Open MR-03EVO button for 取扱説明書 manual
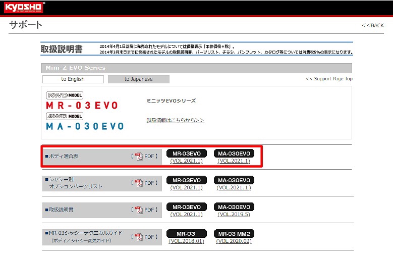This screenshot has height=256, width=393. point(187,207)
